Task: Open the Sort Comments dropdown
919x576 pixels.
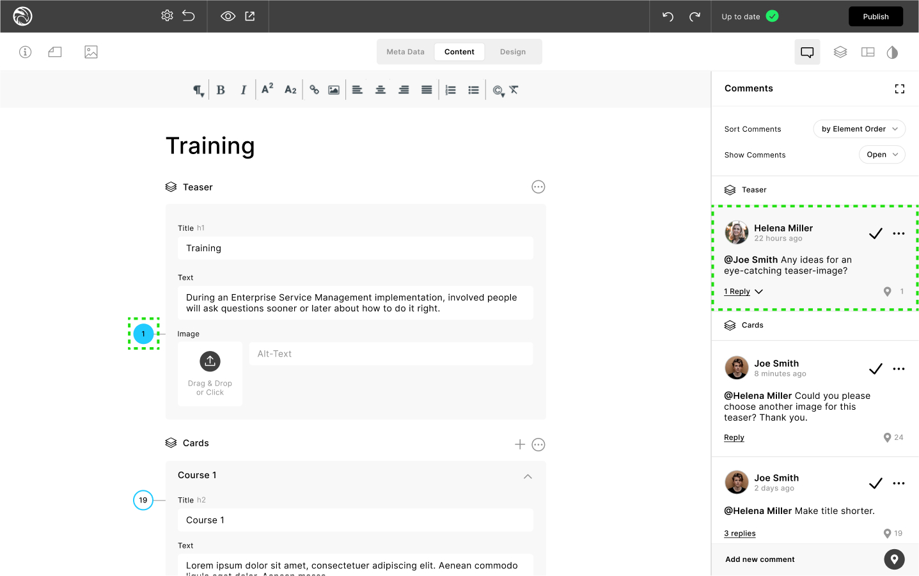Action: pos(859,129)
